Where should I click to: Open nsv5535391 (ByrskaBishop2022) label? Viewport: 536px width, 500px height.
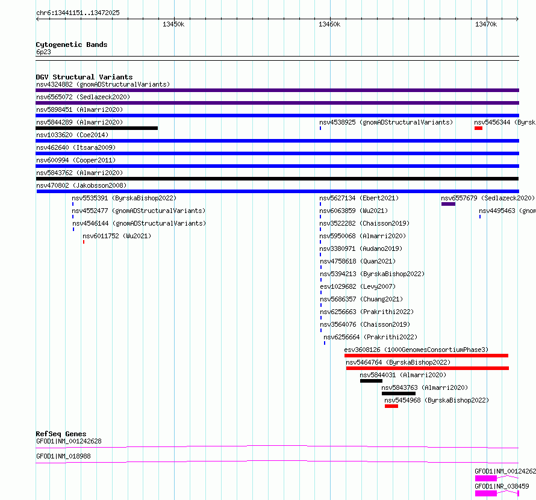point(124,198)
